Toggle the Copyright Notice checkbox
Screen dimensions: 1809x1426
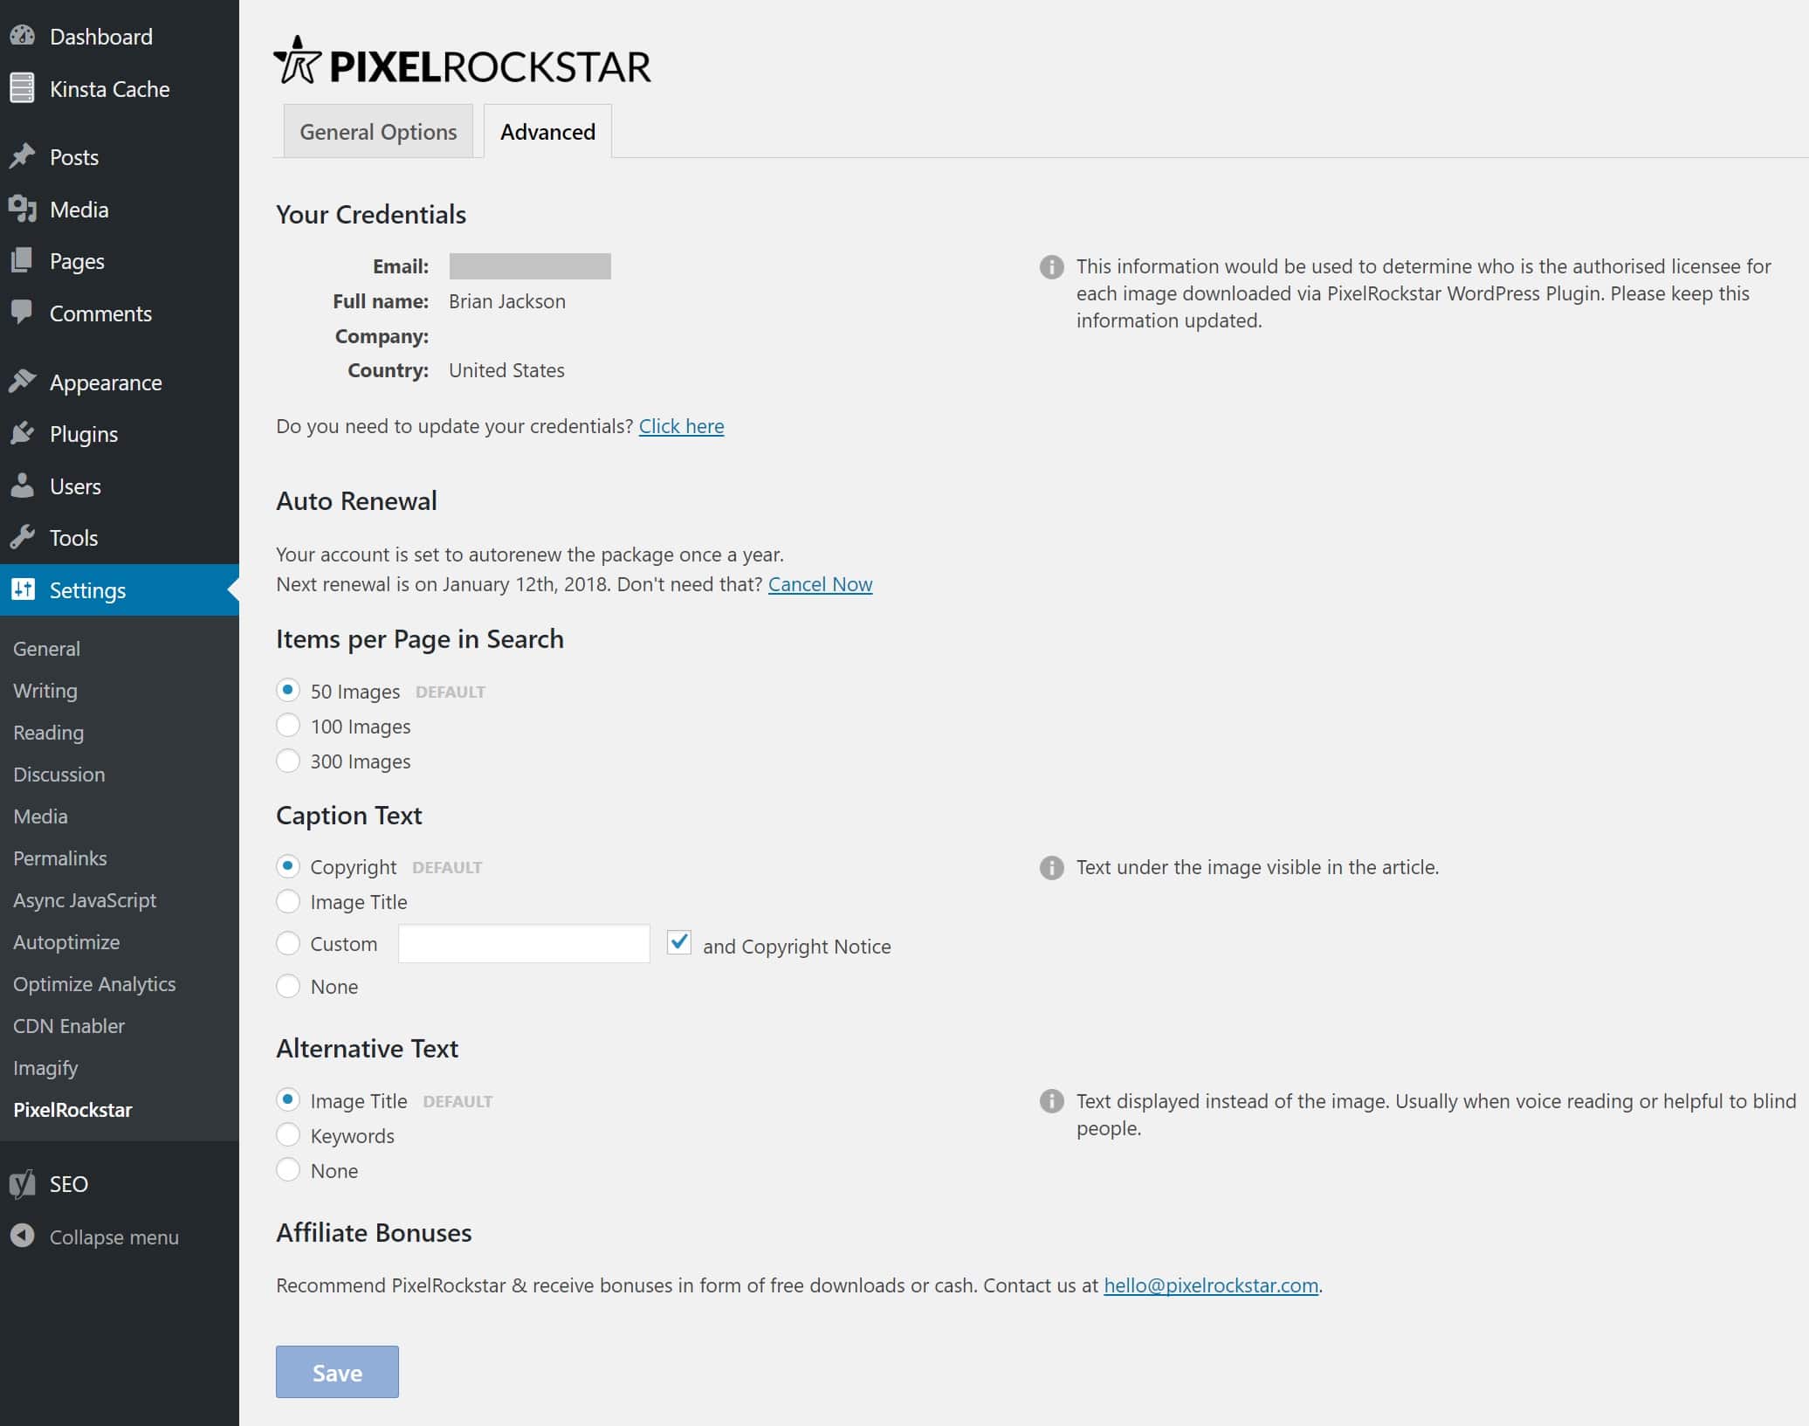coord(677,941)
